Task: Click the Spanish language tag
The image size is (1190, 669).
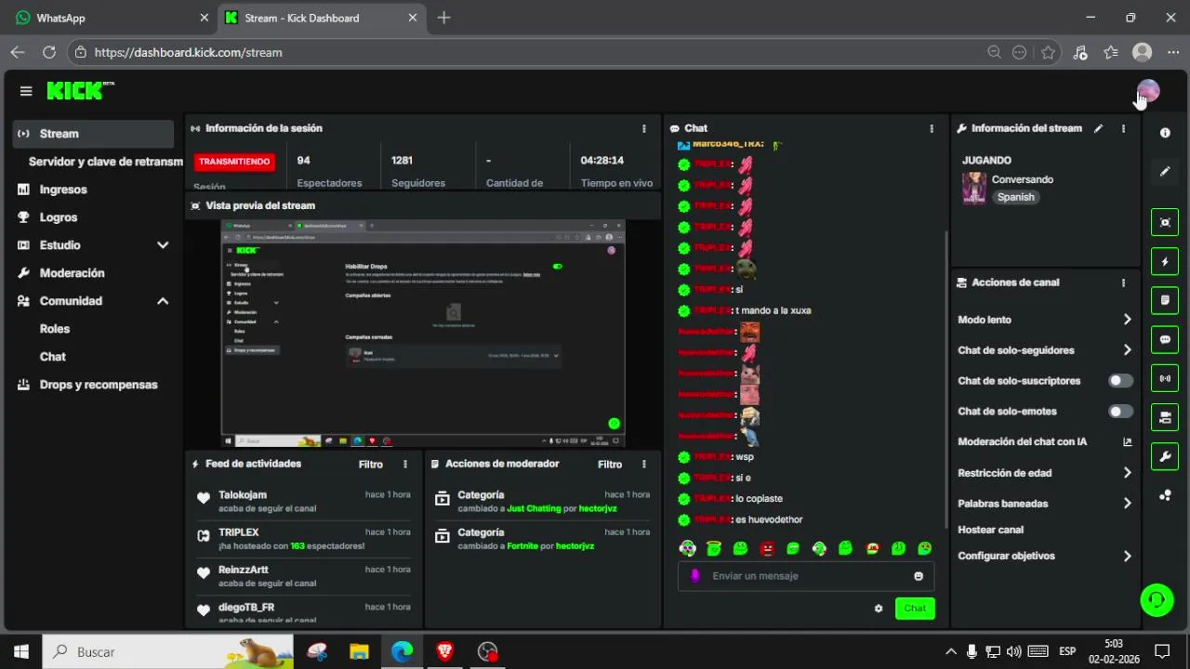Action: [1015, 197]
